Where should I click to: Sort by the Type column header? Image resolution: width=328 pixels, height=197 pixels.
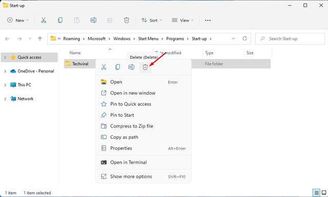[x=209, y=53]
